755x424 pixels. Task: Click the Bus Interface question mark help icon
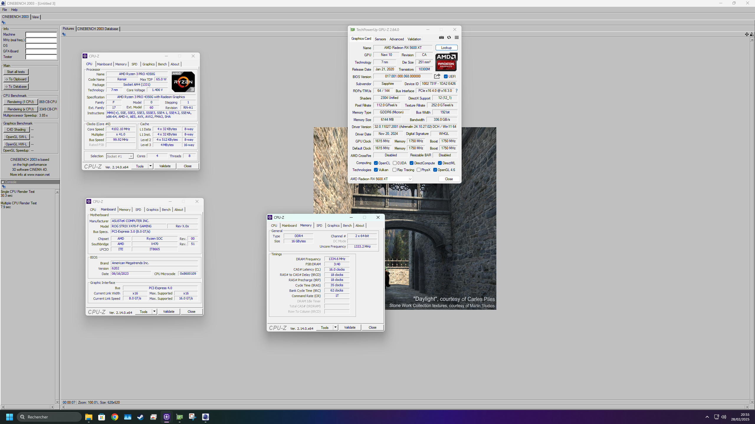[x=457, y=91]
